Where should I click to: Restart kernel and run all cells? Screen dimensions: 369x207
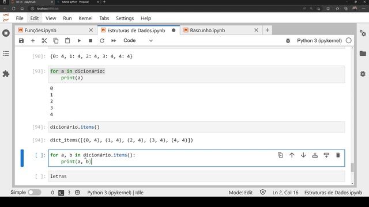tap(114, 41)
